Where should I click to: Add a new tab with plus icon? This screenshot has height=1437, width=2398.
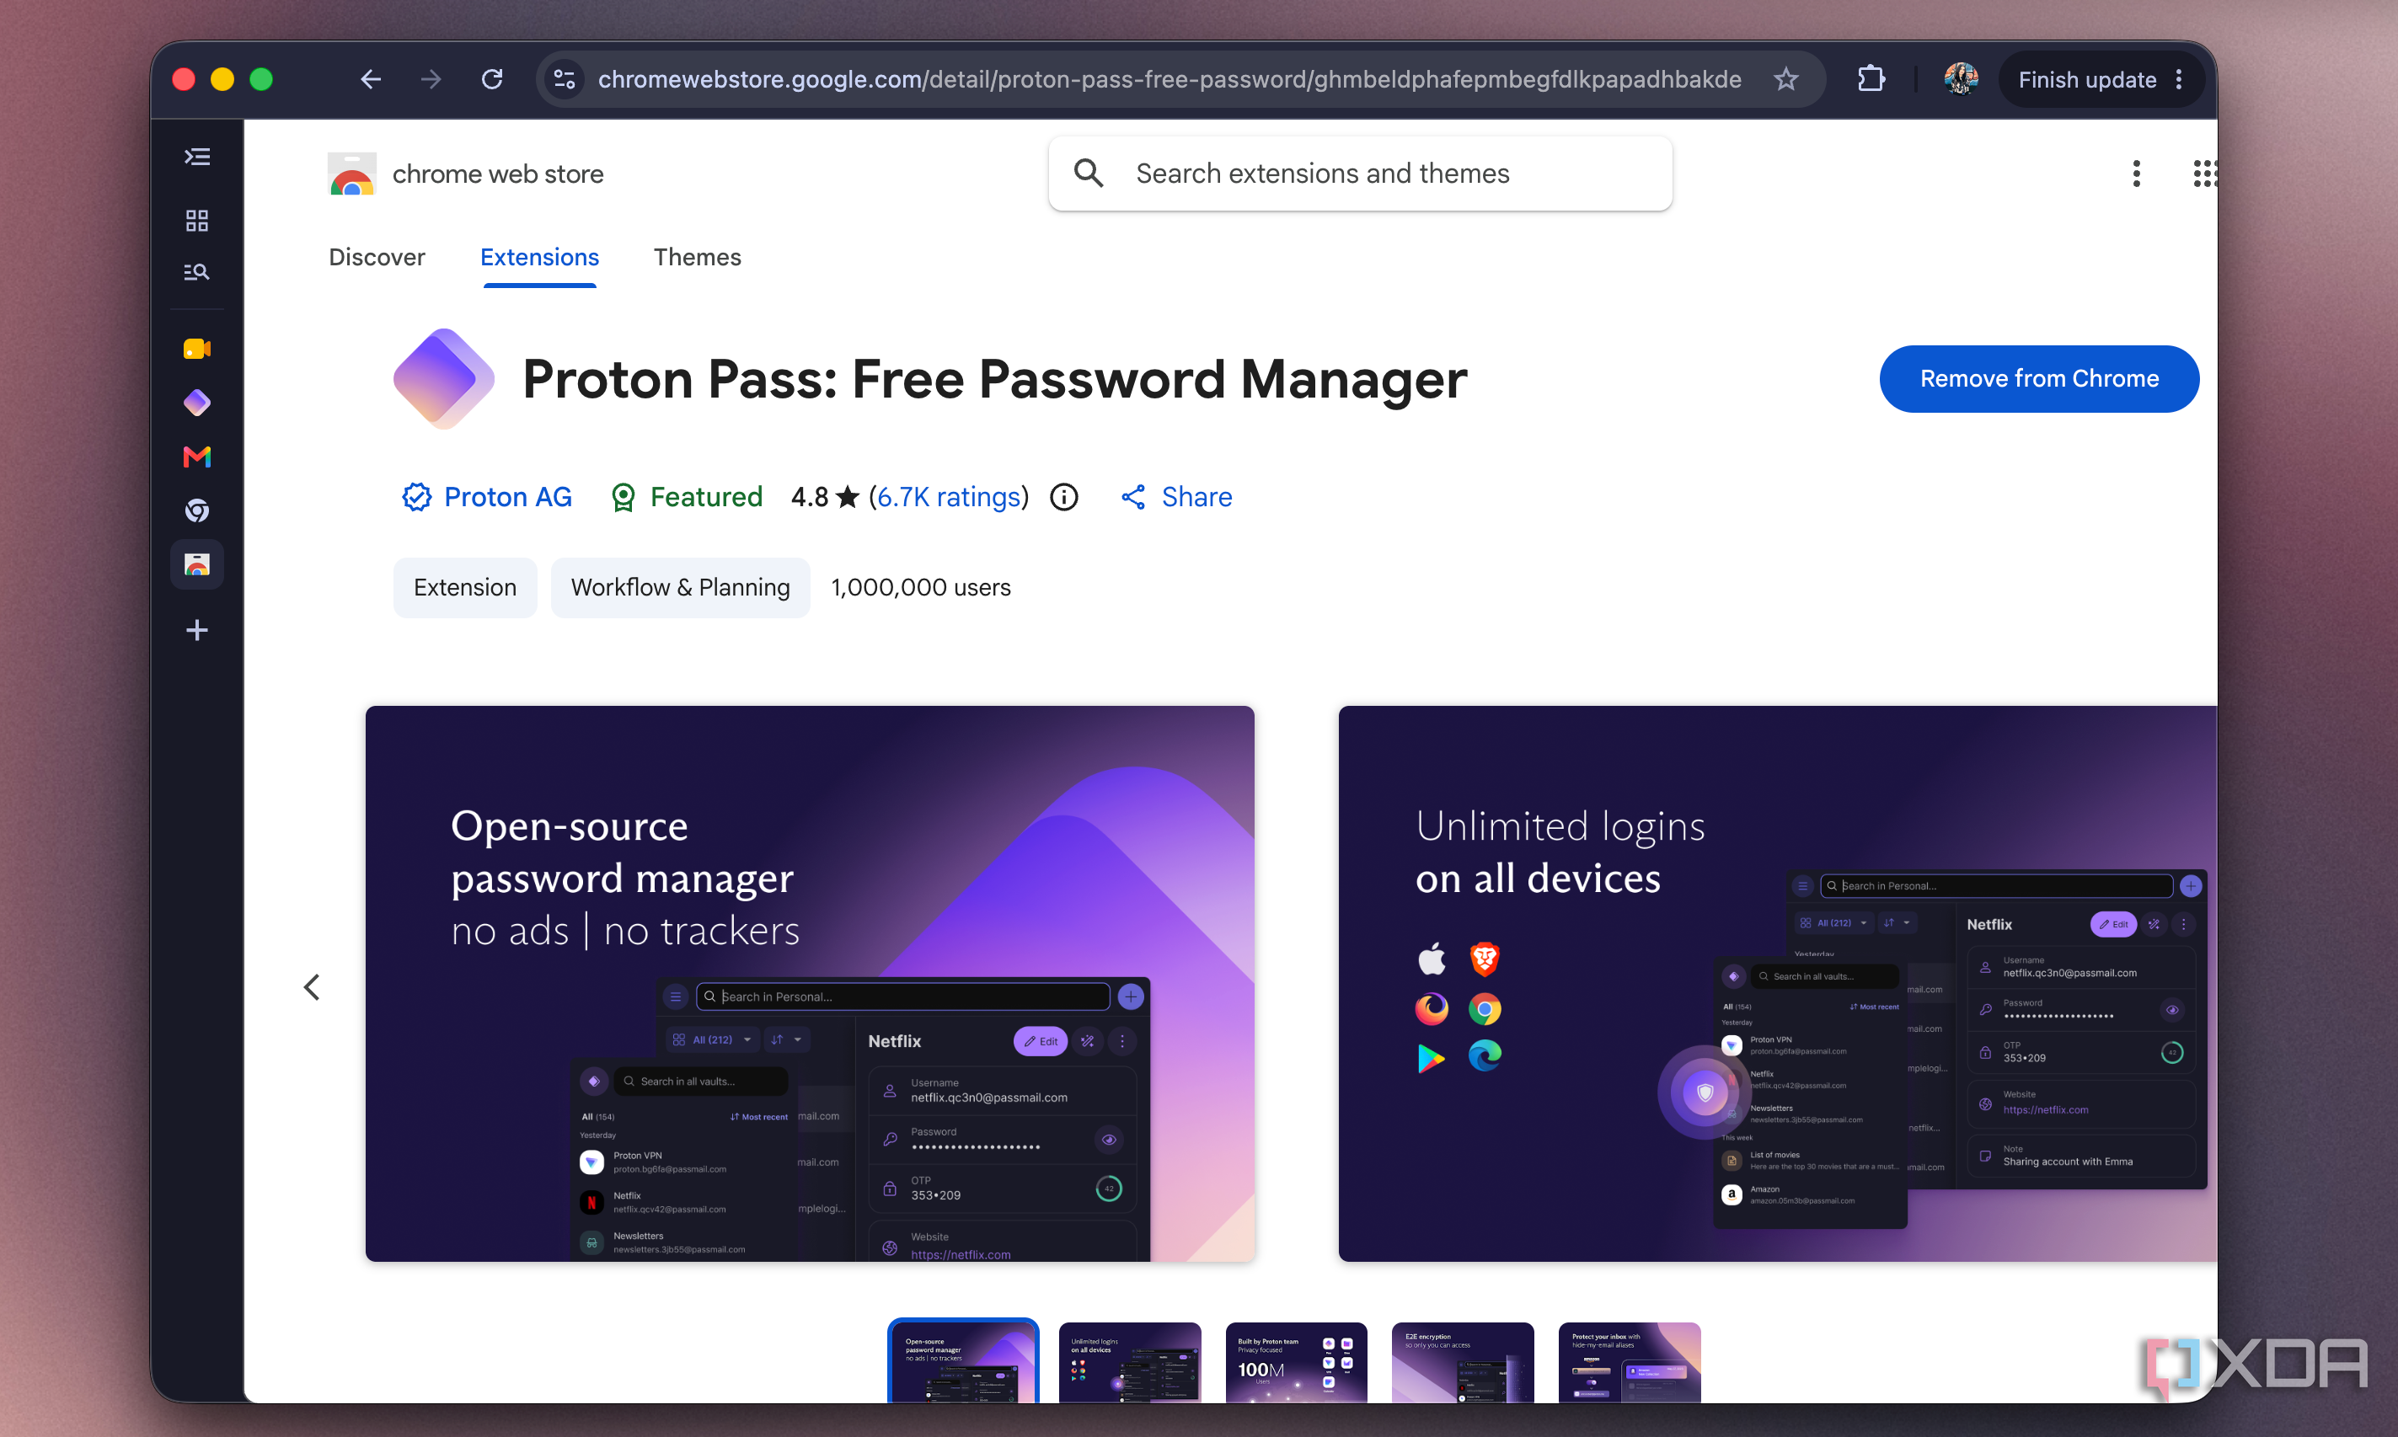click(x=196, y=630)
